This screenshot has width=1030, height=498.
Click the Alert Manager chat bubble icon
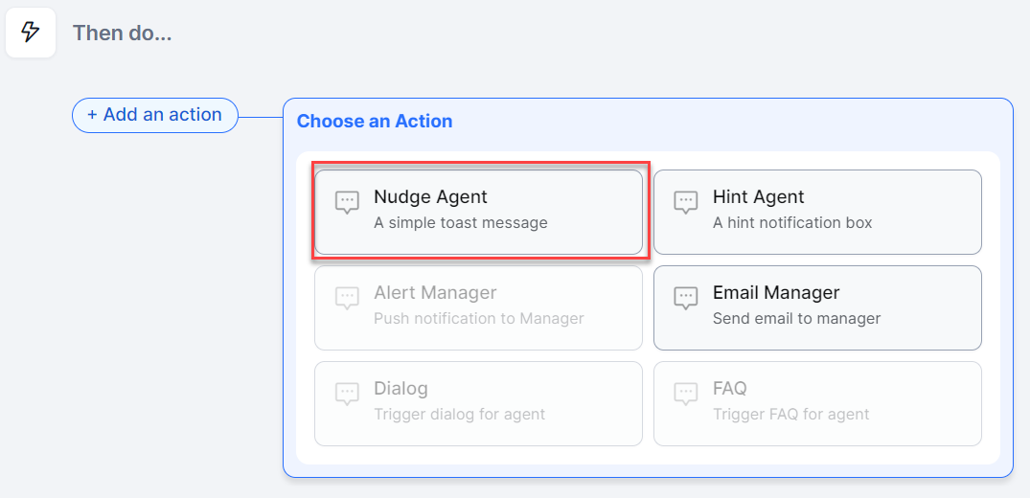[x=347, y=298]
